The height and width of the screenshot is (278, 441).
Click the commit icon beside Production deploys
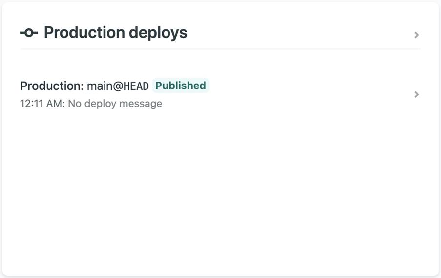(x=29, y=33)
